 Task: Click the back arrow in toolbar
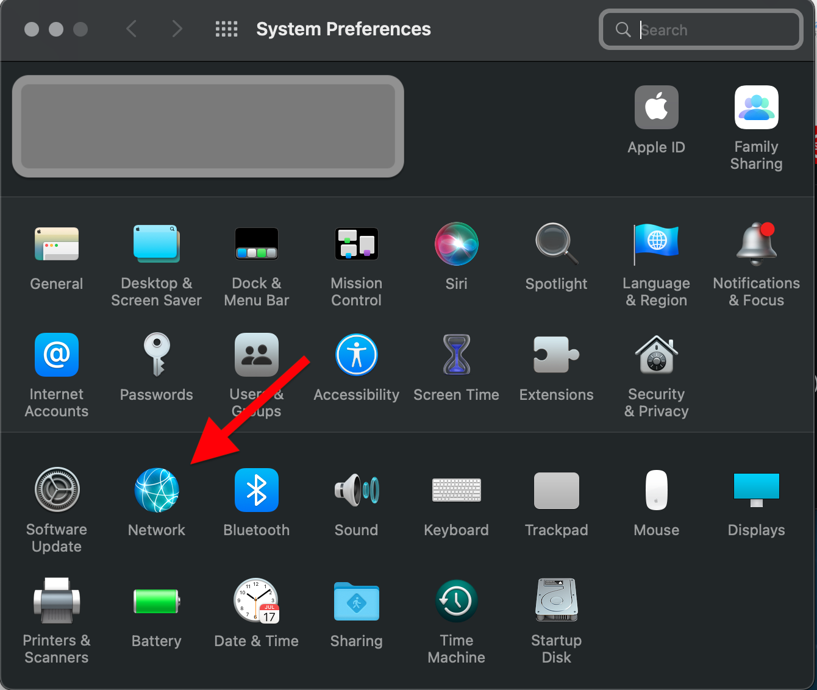coord(131,29)
